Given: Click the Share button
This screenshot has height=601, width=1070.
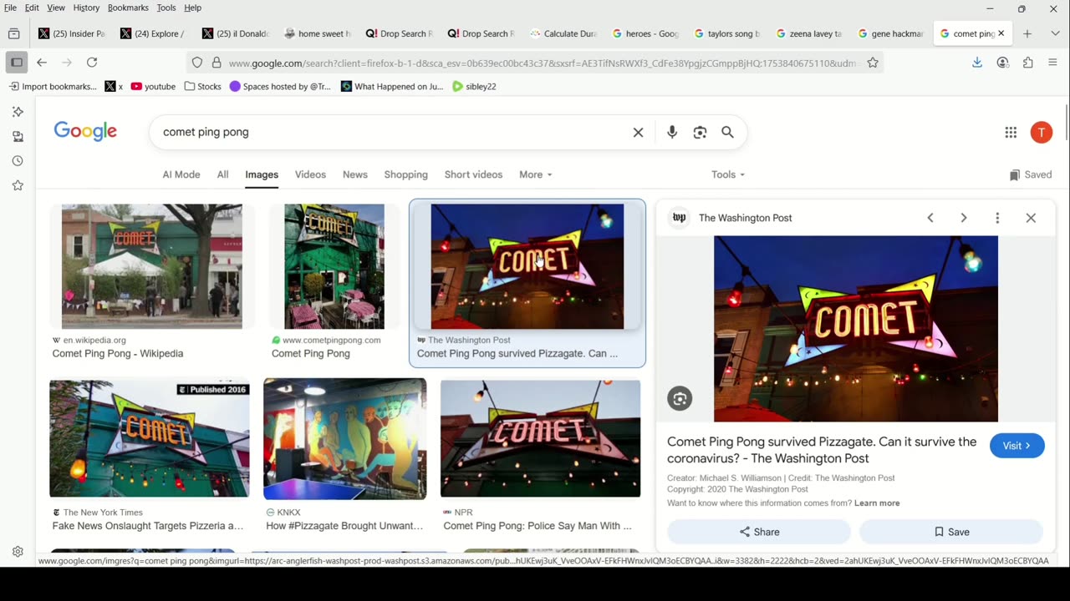Looking at the screenshot, I should 759,532.
